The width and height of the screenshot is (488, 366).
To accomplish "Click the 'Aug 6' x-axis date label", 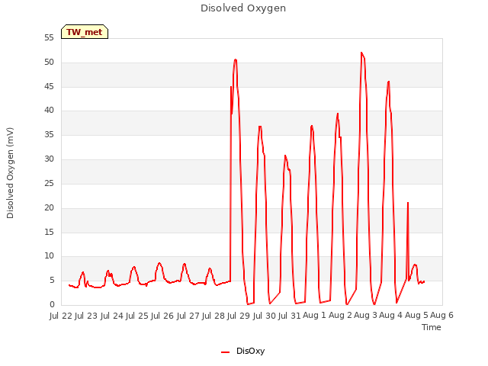I will (442, 316).
